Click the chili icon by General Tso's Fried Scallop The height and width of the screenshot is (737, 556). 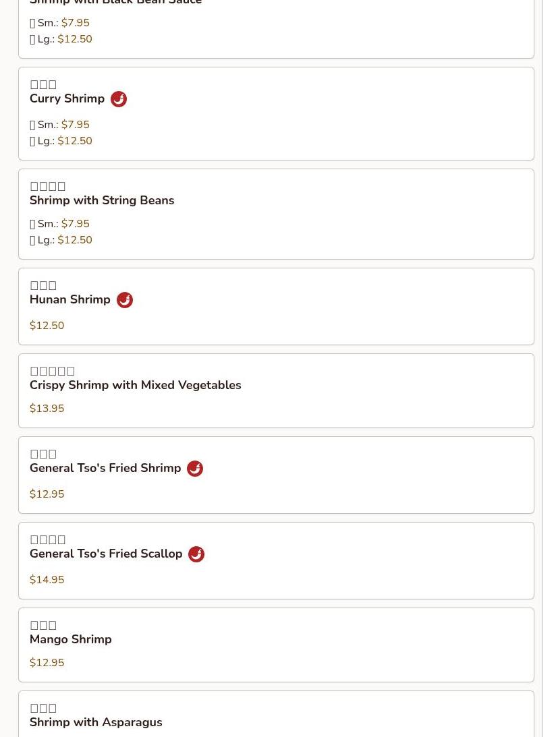pos(196,554)
